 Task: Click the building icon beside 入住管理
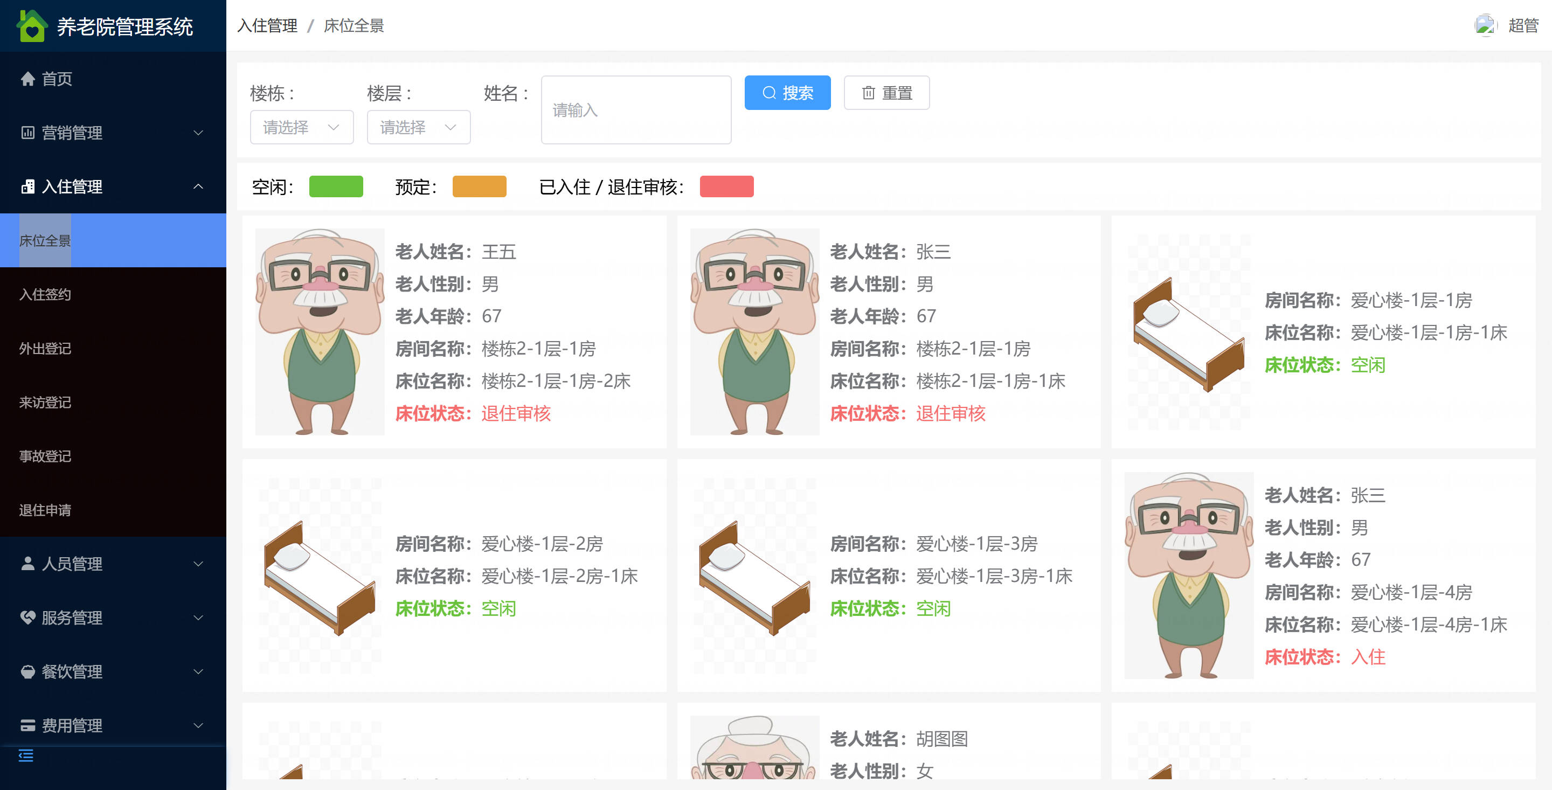[x=27, y=187]
